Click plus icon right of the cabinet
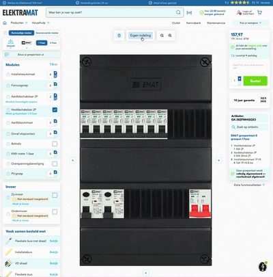This screenshot has width=273, height=277. tap(218, 161)
